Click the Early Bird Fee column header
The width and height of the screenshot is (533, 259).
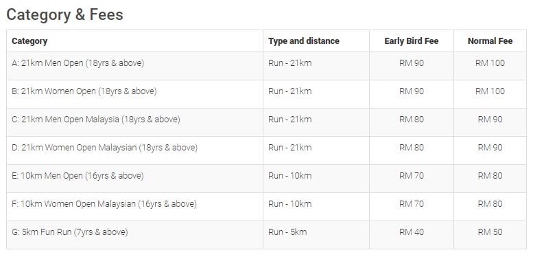(x=412, y=41)
